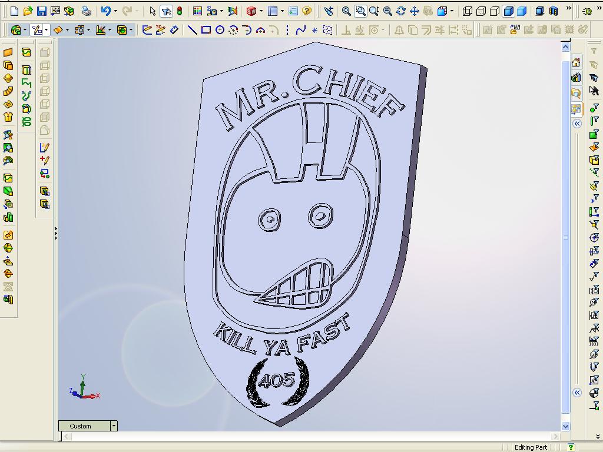Click the Standard Views cube icon
This screenshot has width=603, height=452.
tap(442, 11)
